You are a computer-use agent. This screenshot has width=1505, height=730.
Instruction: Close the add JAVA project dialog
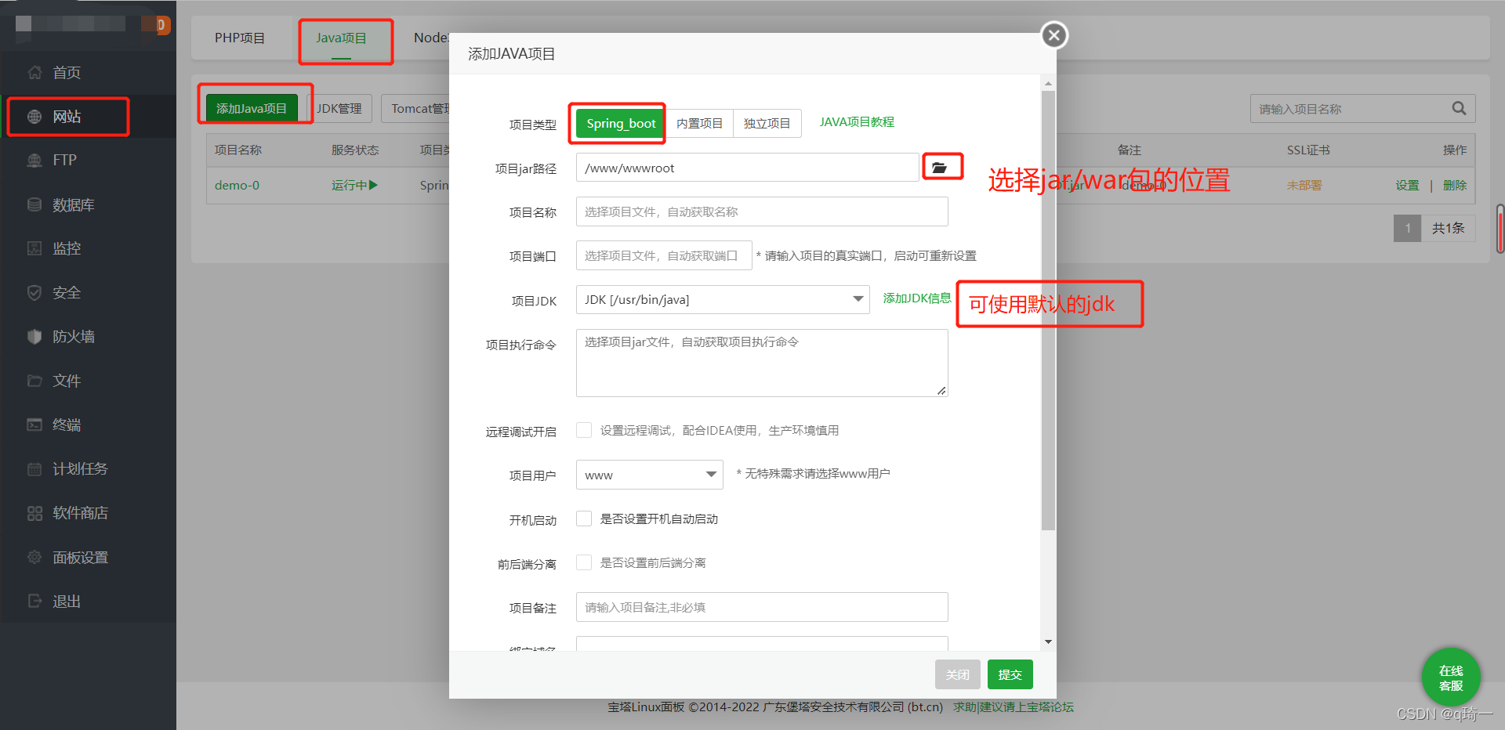coord(1054,35)
